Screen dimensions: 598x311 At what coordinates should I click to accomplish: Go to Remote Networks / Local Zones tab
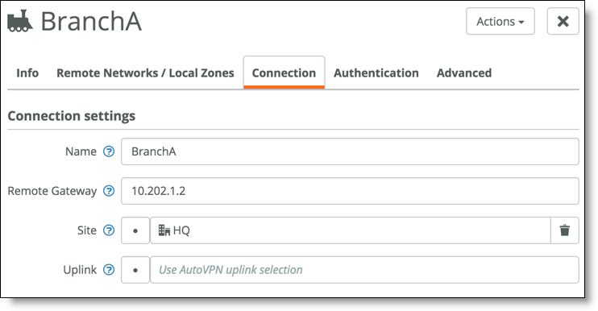pos(145,73)
